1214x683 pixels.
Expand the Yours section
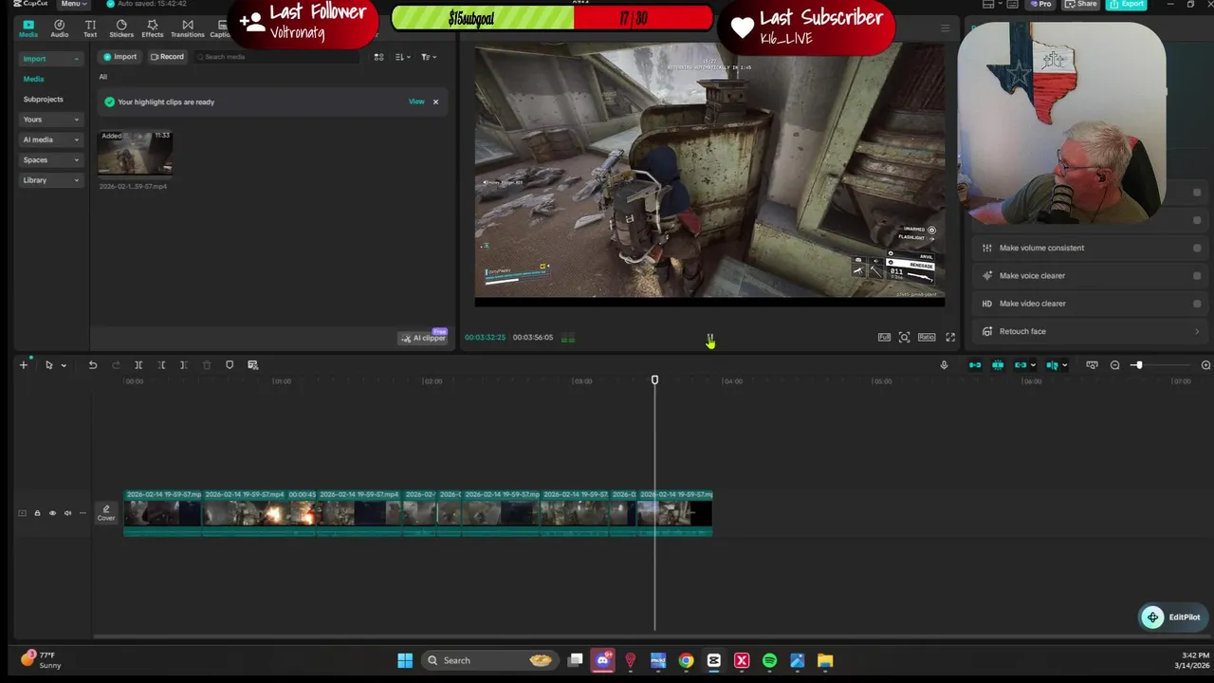[x=50, y=120]
